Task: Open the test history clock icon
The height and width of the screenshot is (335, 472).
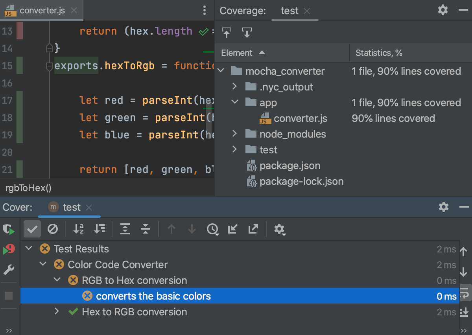Action: (x=213, y=229)
